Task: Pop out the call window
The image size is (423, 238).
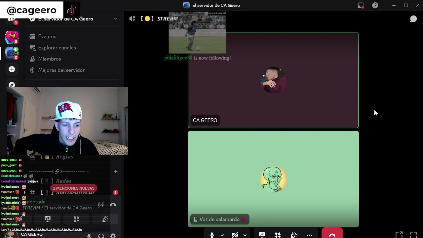Action: coord(399,235)
